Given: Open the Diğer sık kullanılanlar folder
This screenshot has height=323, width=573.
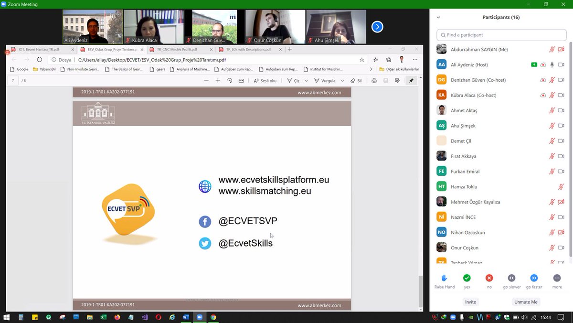Looking at the screenshot, I should click(399, 69).
